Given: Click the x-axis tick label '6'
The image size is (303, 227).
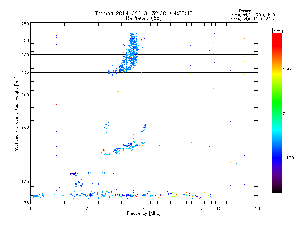Looking at the screenshot, I should [177, 208].
